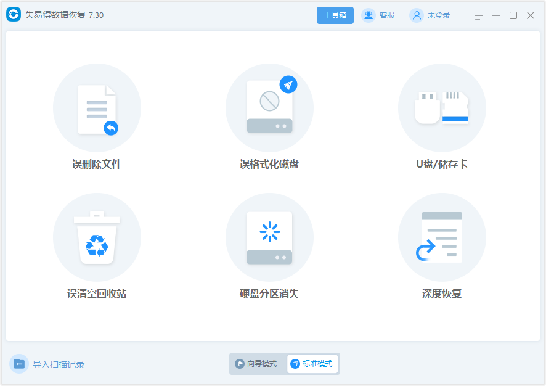Open the hamburger menu near window controls
The image size is (546, 386).
(478, 15)
